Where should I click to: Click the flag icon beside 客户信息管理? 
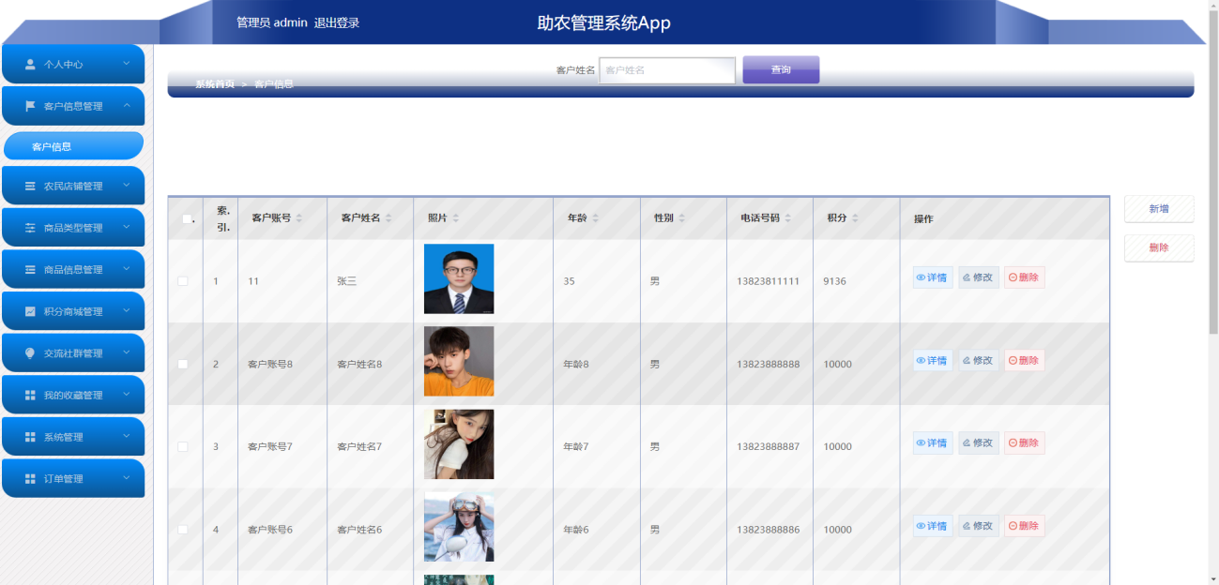30,106
